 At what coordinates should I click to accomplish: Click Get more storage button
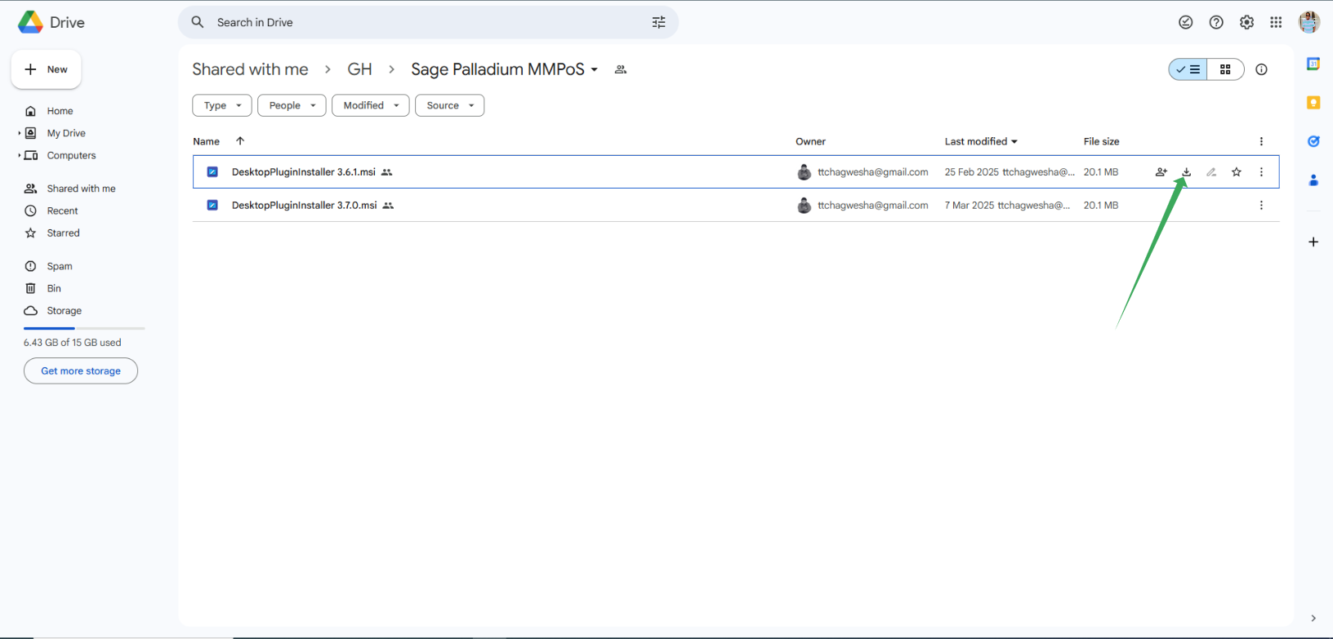81,371
